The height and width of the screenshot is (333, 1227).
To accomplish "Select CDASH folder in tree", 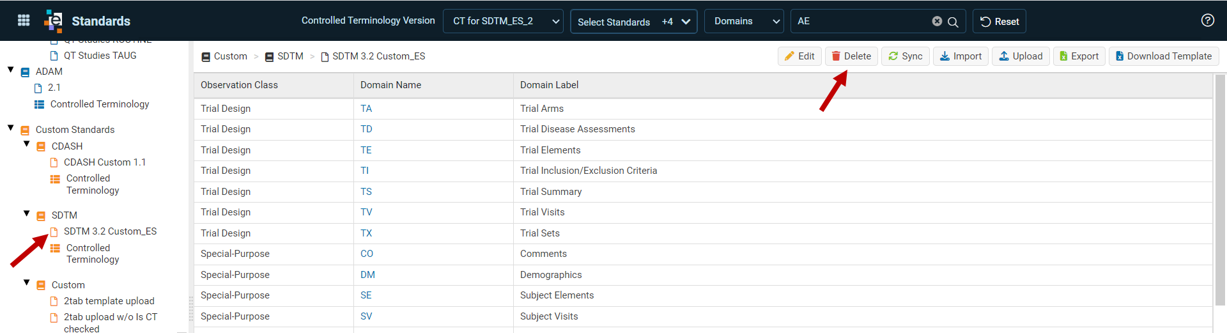I will (67, 146).
